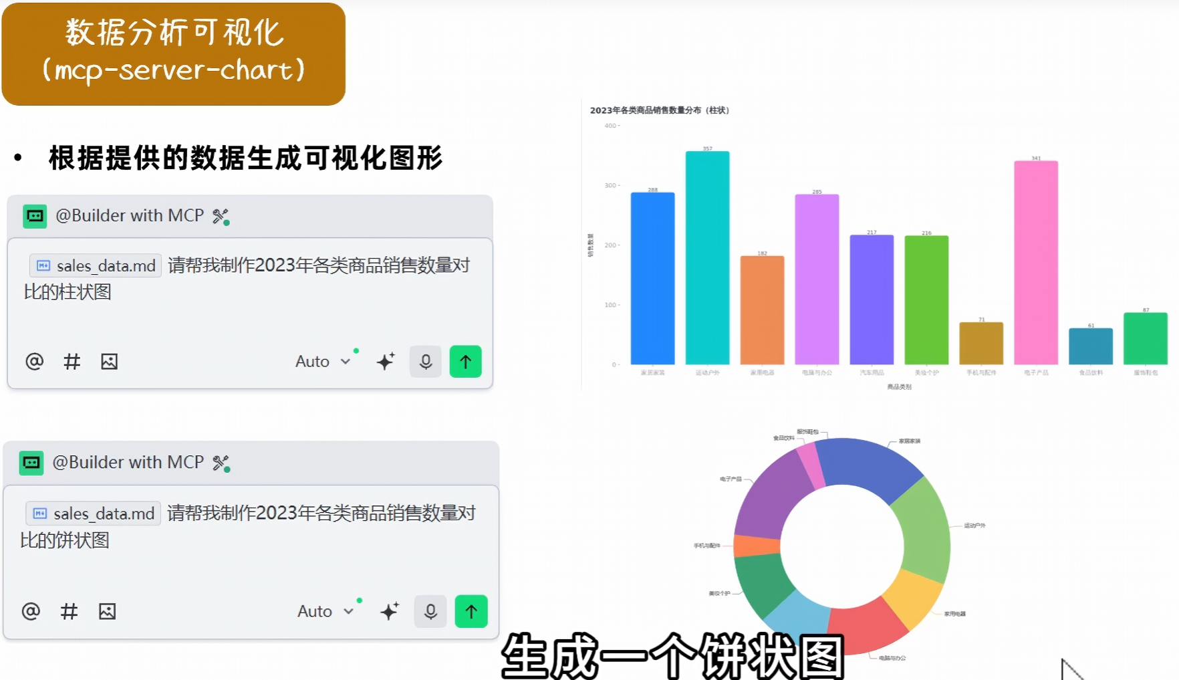The height and width of the screenshot is (680, 1179).
Task: Click the image attach icon in the 柱状图 prompt box
Action: (x=109, y=362)
